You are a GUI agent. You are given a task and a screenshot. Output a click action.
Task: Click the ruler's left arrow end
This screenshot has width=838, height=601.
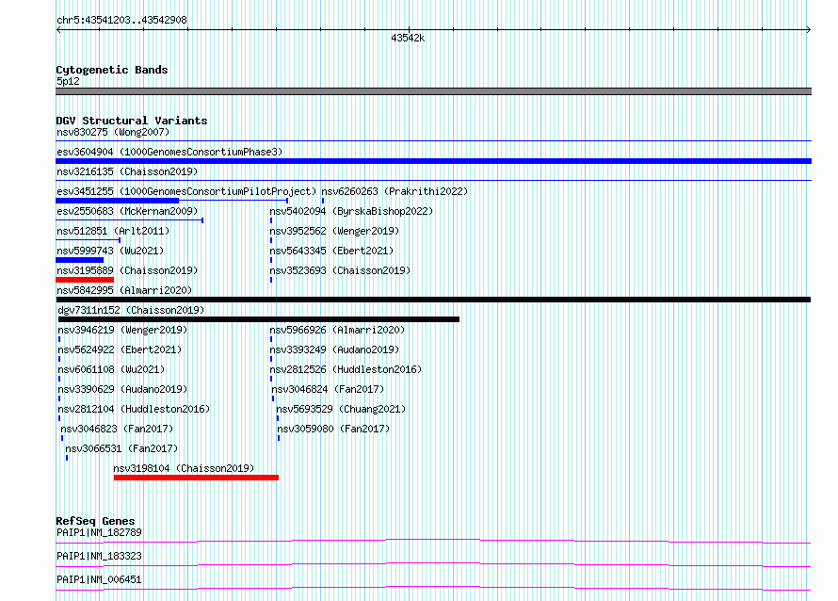(x=58, y=30)
